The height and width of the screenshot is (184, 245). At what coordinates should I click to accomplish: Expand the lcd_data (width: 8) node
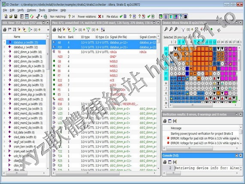(4, 132)
